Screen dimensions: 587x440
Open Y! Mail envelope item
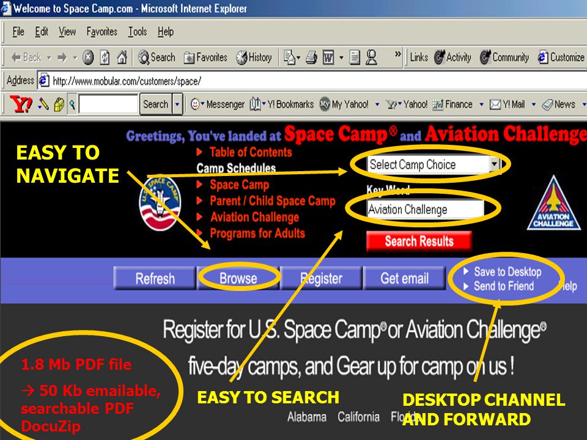coord(508,104)
